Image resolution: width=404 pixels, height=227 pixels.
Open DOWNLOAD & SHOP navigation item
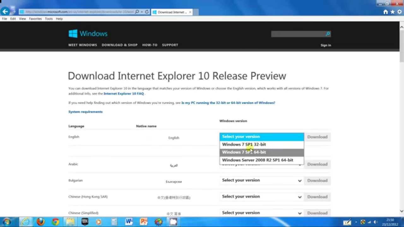(120, 45)
